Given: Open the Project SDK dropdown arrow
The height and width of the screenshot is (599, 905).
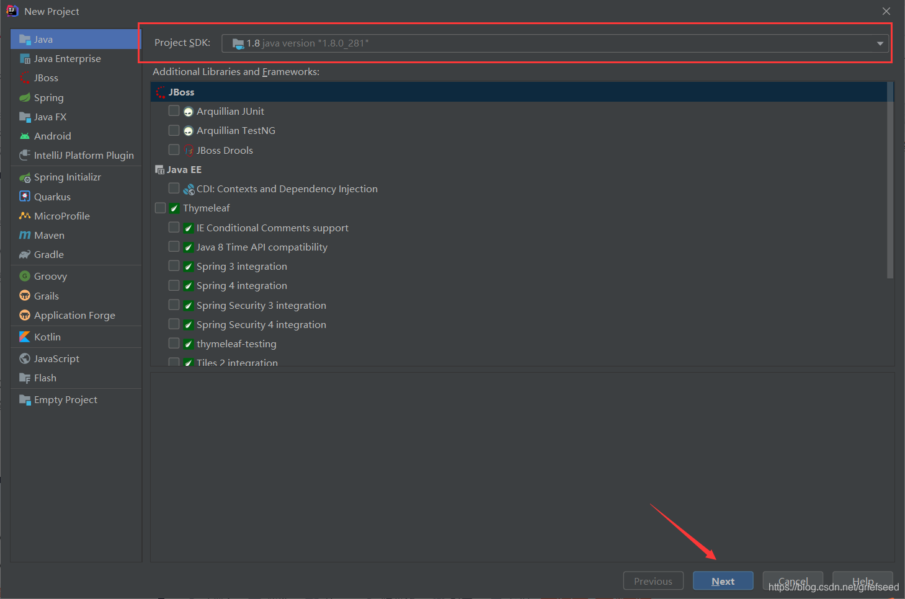Looking at the screenshot, I should (880, 43).
